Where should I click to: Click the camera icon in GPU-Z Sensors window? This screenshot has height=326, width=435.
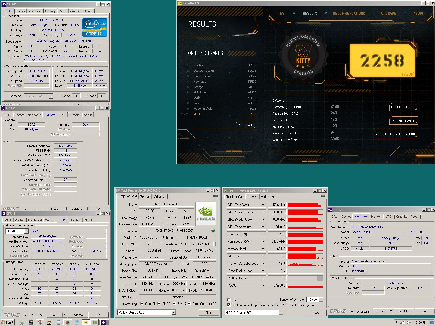(323, 196)
